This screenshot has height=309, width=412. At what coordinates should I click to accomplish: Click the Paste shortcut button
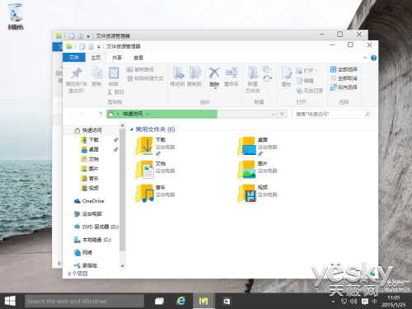point(145,78)
